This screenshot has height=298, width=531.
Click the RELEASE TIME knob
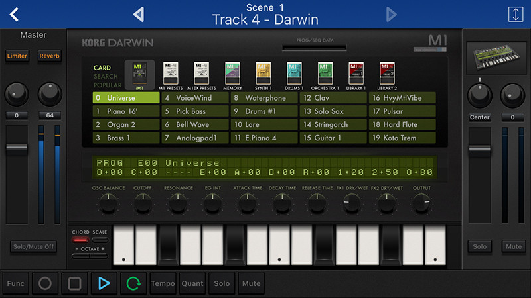(317, 203)
